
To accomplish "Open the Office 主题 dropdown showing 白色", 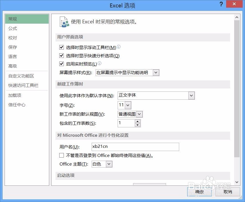I will (x=109, y=164).
